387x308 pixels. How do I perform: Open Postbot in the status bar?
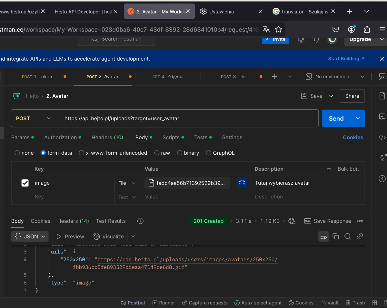click(133, 303)
